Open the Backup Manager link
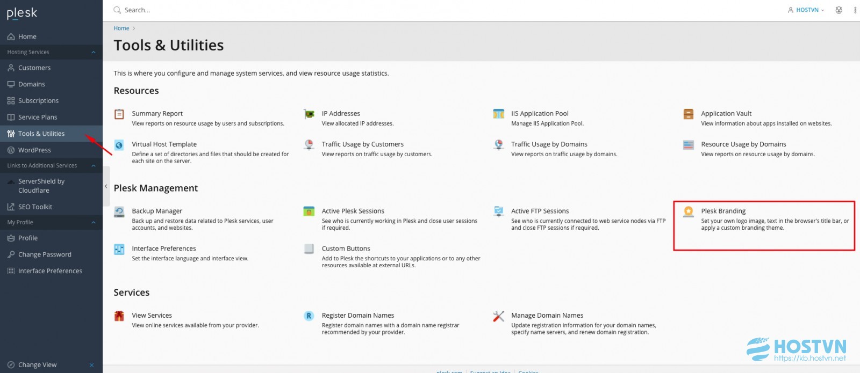 [x=157, y=211]
